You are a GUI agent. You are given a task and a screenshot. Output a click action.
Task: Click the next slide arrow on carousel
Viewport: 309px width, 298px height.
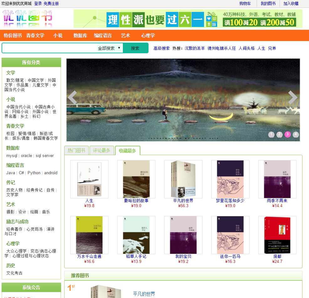tap(293, 97)
